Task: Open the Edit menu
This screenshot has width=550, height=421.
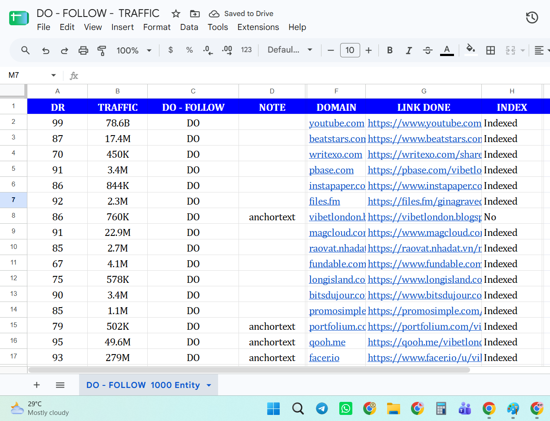Action: click(x=67, y=27)
